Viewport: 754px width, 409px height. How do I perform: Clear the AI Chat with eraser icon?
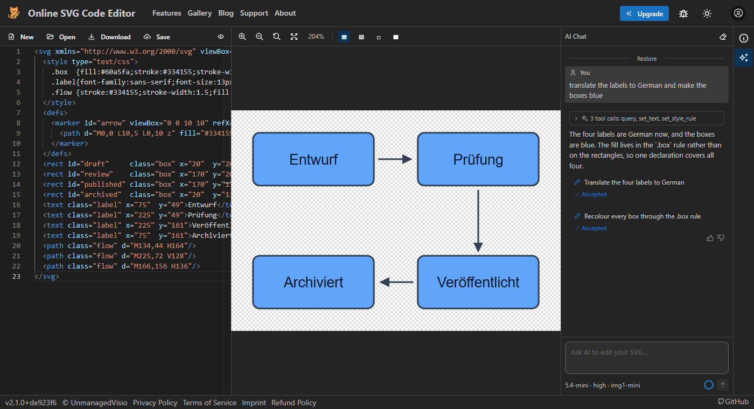(723, 37)
